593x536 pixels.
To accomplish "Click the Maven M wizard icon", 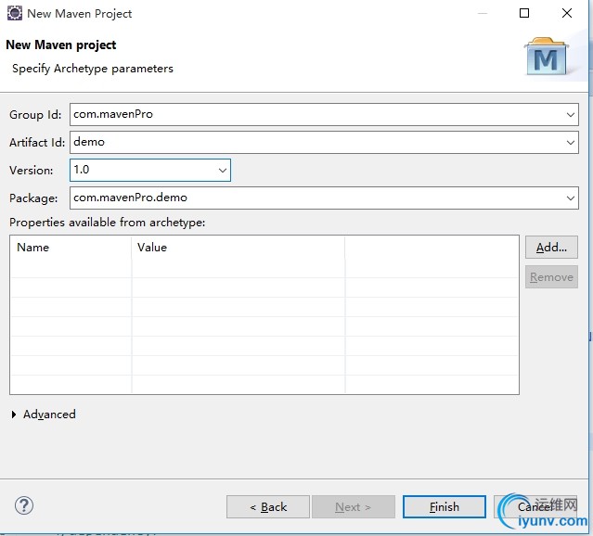I will pos(546,57).
